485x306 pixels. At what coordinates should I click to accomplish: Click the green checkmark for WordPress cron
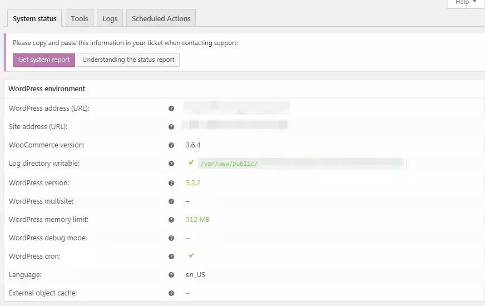click(x=191, y=255)
